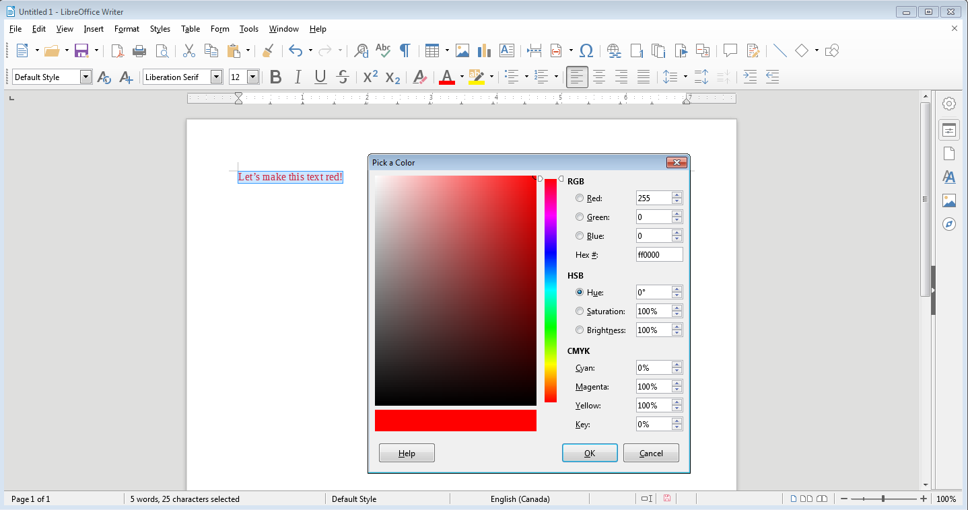
Task: Select the Brightness radio button
Action: (580, 330)
